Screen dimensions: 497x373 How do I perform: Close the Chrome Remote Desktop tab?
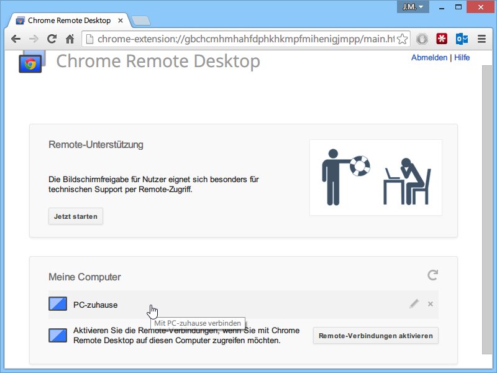point(121,21)
